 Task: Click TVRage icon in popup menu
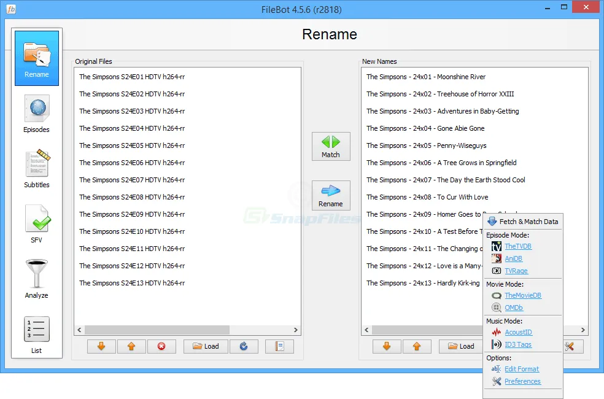(x=497, y=271)
